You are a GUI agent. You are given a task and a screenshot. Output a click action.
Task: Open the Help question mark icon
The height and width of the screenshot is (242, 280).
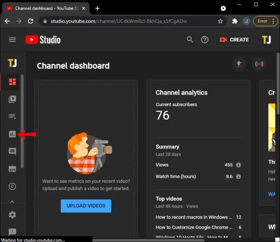(205, 40)
